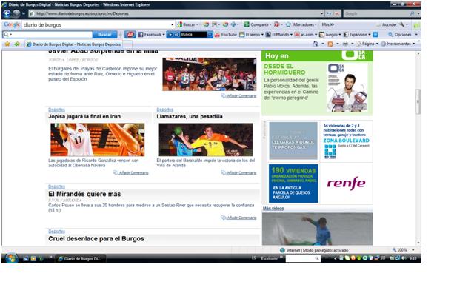474x296 pixels.
Task: Expand the Herramientas dropdown menu
Action: point(413,44)
